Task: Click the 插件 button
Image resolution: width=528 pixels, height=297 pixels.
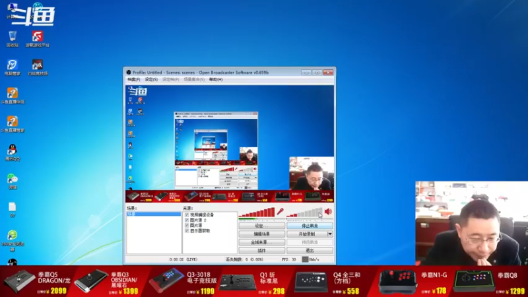Action: click(261, 251)
